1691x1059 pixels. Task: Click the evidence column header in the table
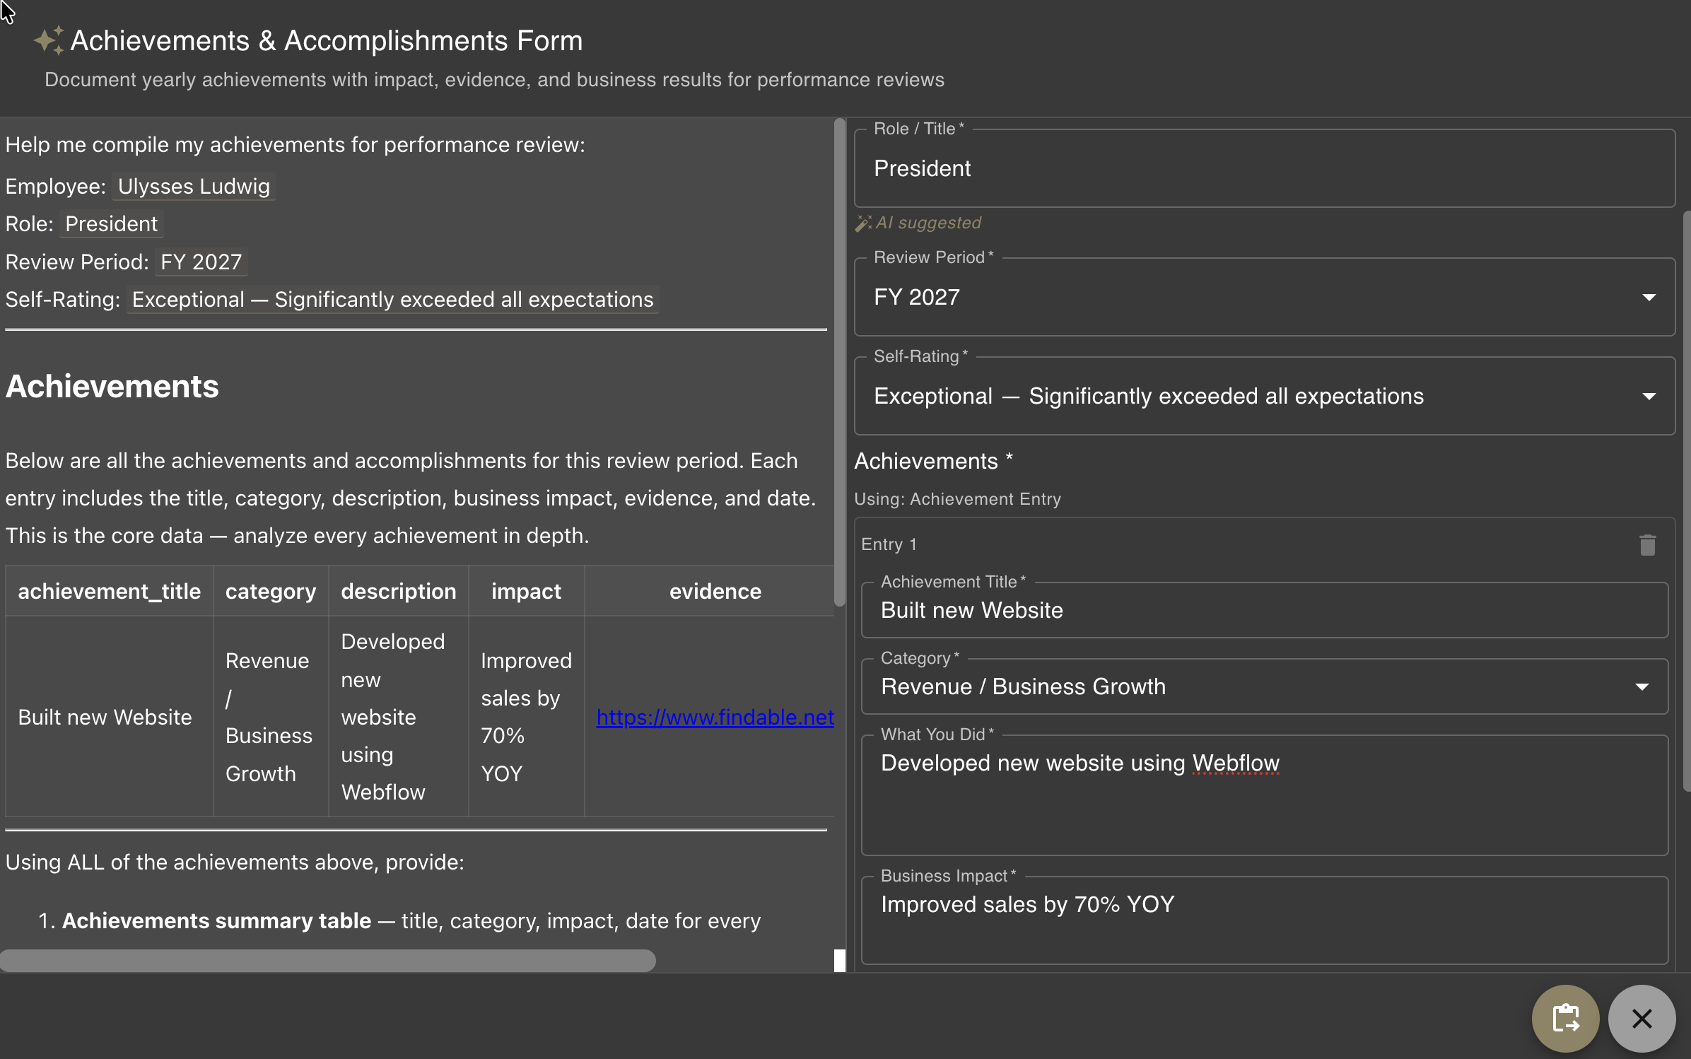(715, 591)
